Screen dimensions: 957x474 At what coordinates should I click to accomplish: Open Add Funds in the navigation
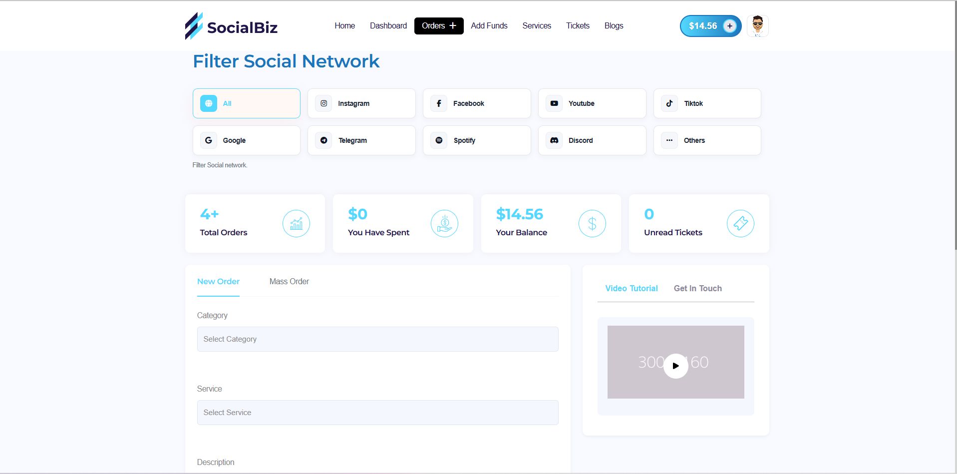489,26
